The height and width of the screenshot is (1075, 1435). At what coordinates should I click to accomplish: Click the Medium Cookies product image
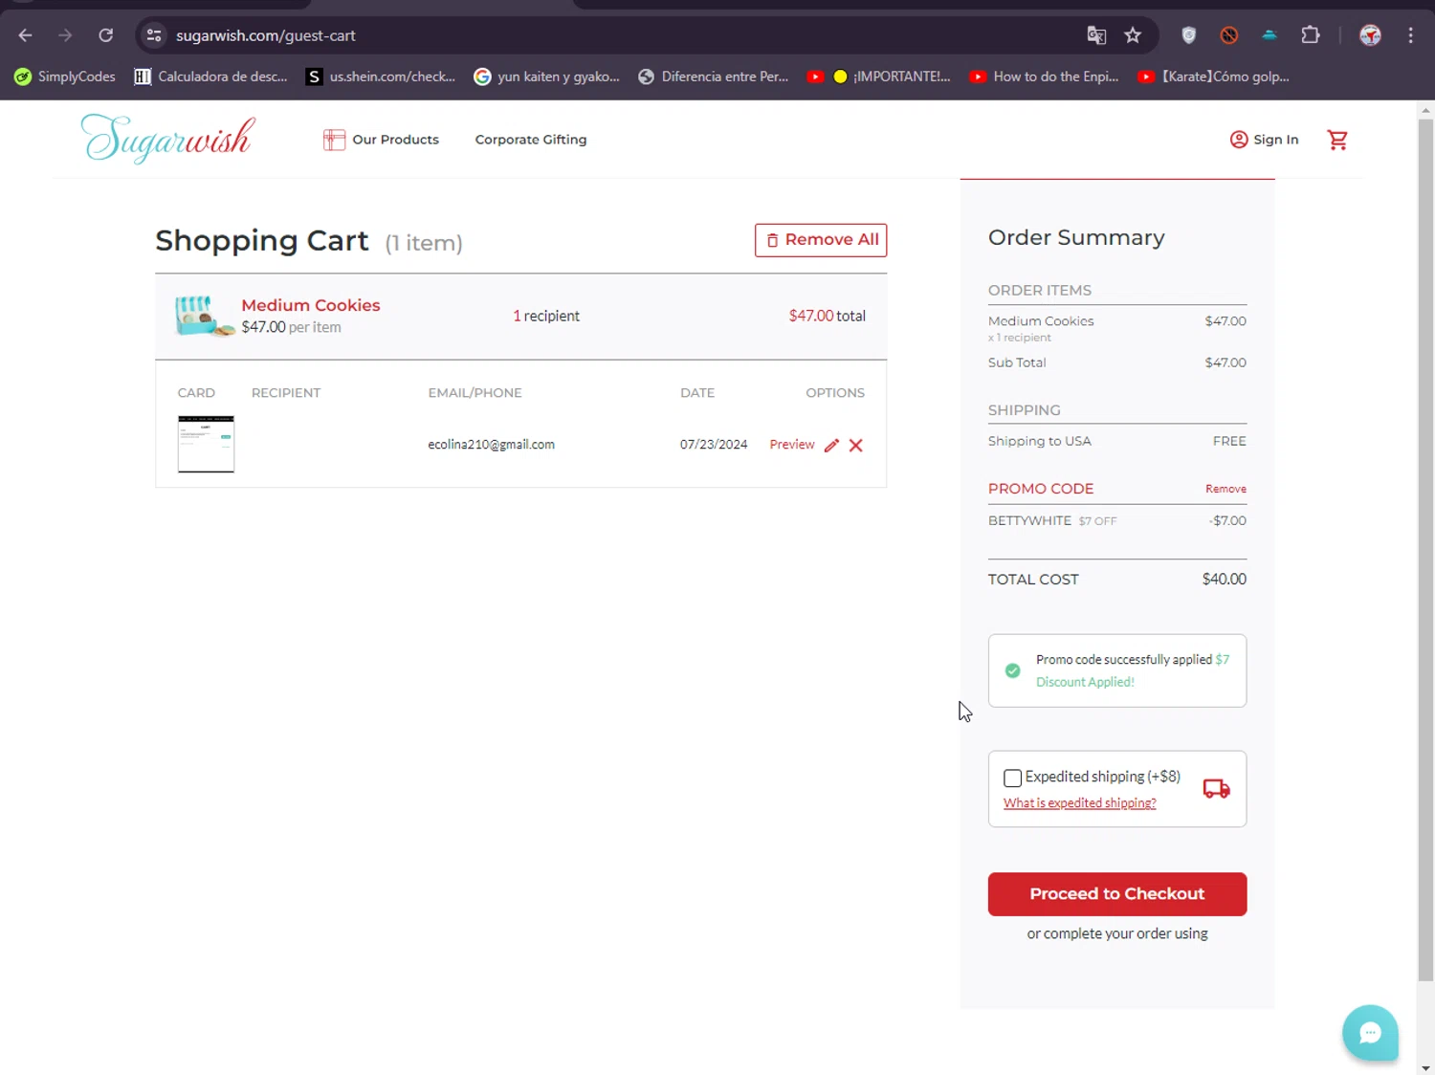[204, 316]
